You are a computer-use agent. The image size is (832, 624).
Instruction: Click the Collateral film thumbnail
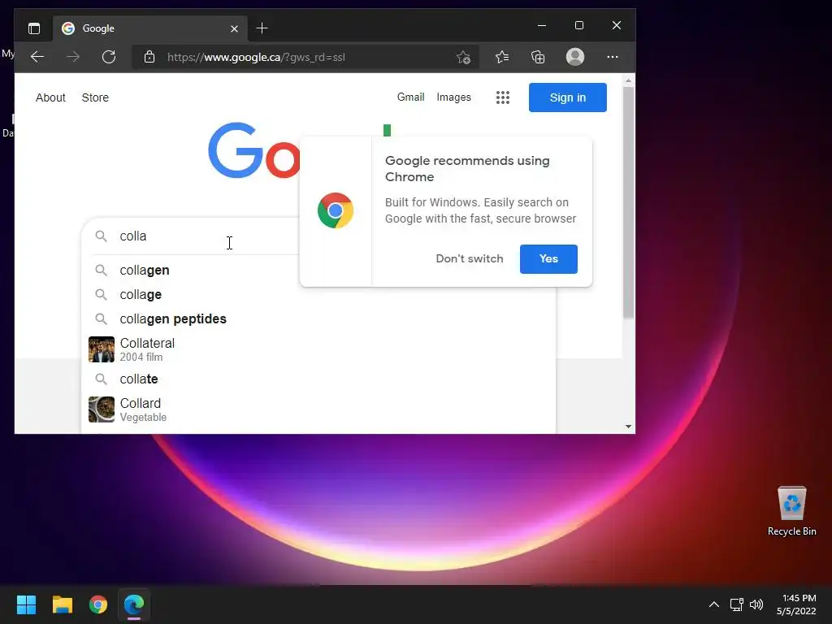[x=102, y=349]
